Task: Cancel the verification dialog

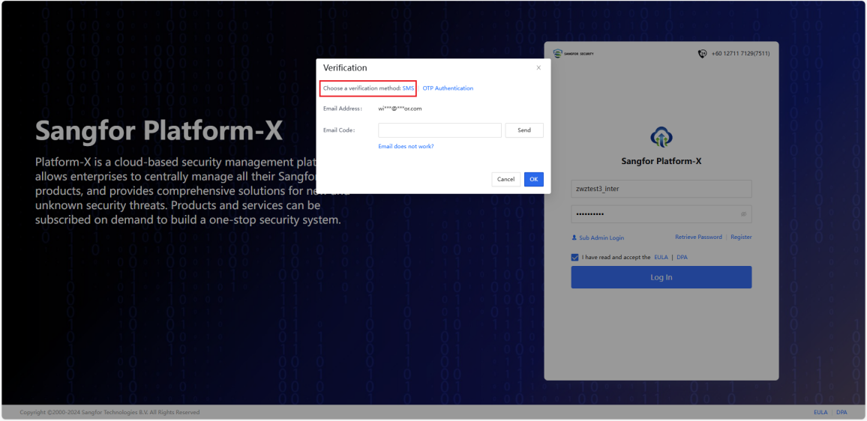Action: click(x=506, y=180)
